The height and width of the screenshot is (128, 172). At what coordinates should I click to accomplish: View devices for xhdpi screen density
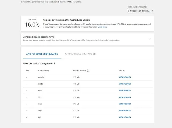click(125, 91)
